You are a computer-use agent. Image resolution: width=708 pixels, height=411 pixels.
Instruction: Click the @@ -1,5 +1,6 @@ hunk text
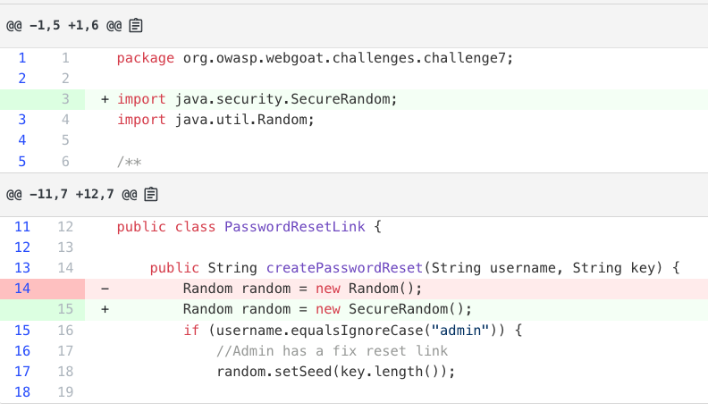[63, 26]
